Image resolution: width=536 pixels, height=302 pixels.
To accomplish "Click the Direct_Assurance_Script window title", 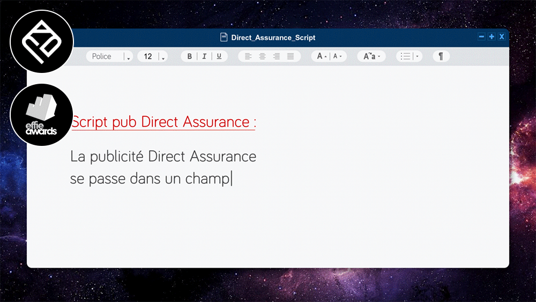I will tap(273, 38).
